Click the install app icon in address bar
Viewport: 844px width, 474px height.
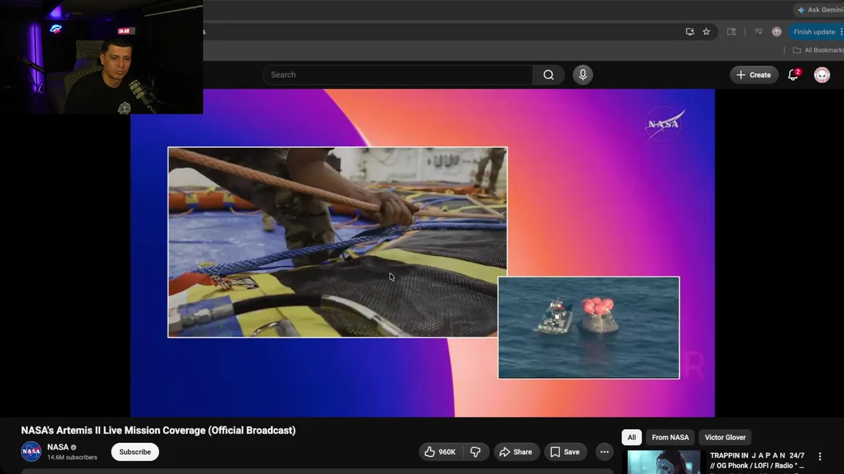point(690,32)
